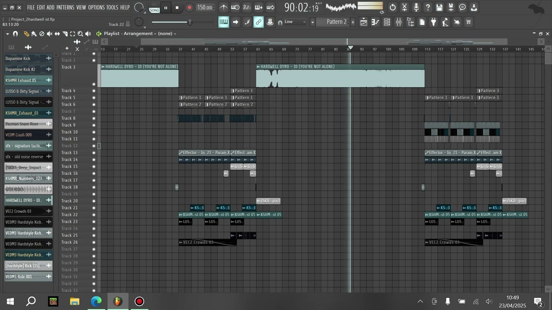Screen dimensions: 552x310
Task: Click the master volume knob
Action: point(139,7)
